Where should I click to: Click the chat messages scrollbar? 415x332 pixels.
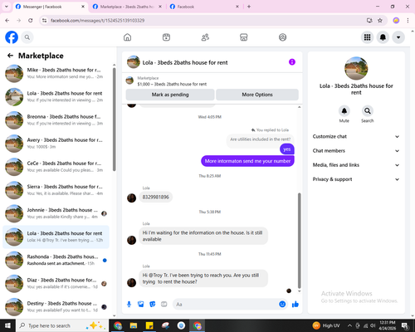click(299, 241)
